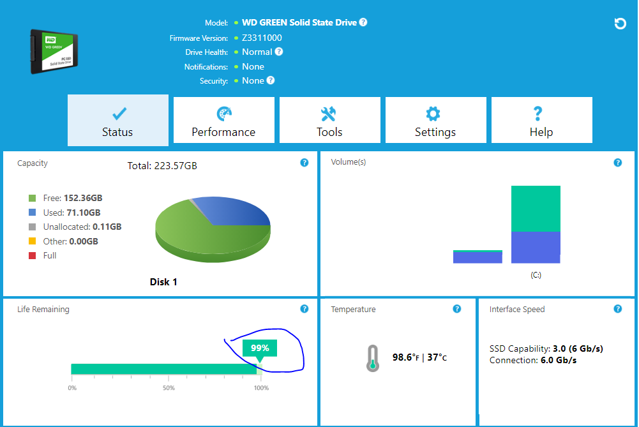
Task: Click the 'Unallocated: 0.11GB' value
Action: click(x=82, y=227)
